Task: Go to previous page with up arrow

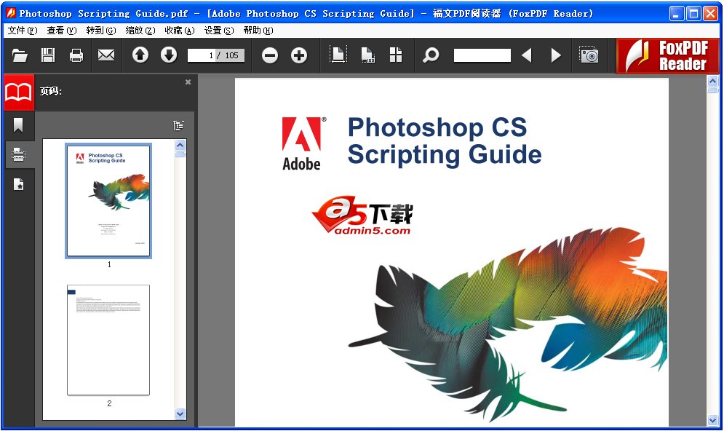Action: click(x=140, y=55)
